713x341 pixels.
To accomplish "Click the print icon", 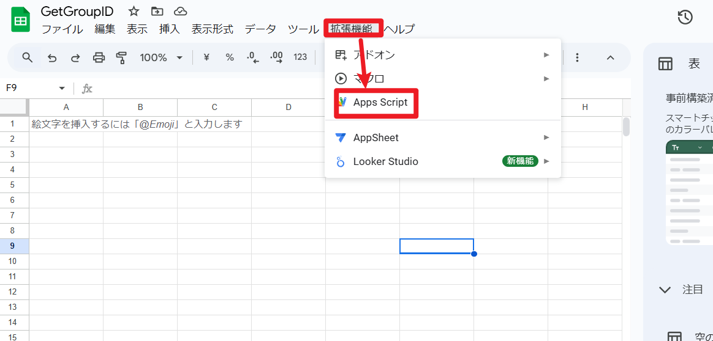I will pos(99,57).
